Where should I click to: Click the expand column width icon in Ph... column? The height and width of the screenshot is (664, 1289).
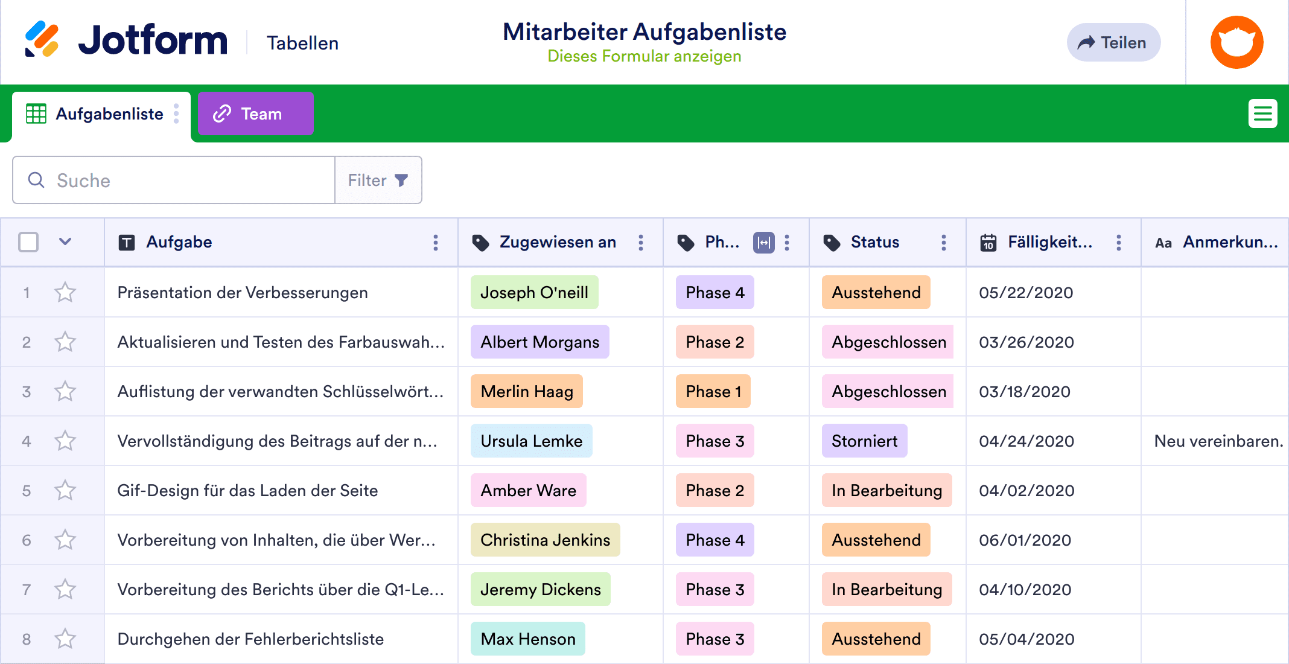point(763,243)
